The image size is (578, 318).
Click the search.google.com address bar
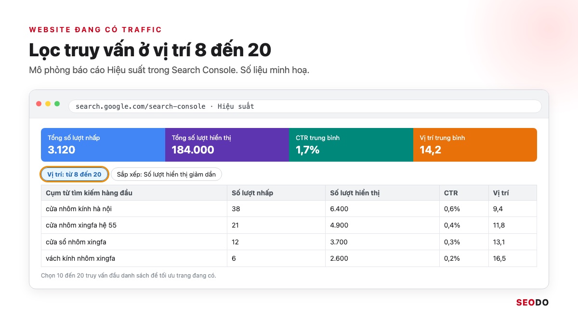pos(305,106)
